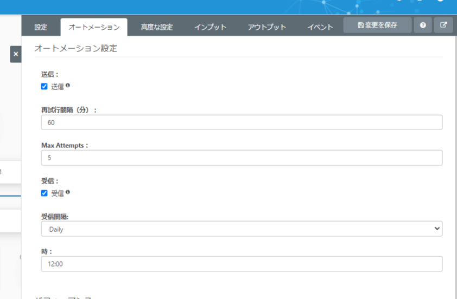
Task: Show info tooltip next to 受信 checkbox
Action: (68, 192)
